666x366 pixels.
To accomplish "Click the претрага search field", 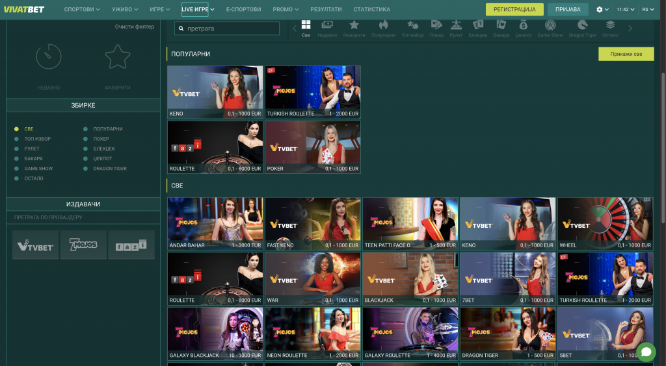I will point(227,29).
